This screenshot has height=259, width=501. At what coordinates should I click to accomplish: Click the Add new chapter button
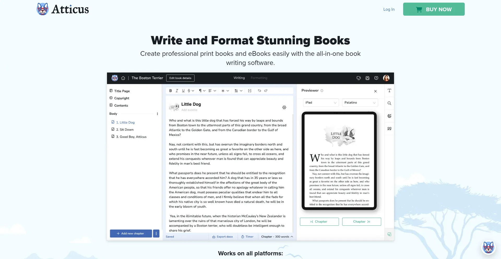(131, 233)
